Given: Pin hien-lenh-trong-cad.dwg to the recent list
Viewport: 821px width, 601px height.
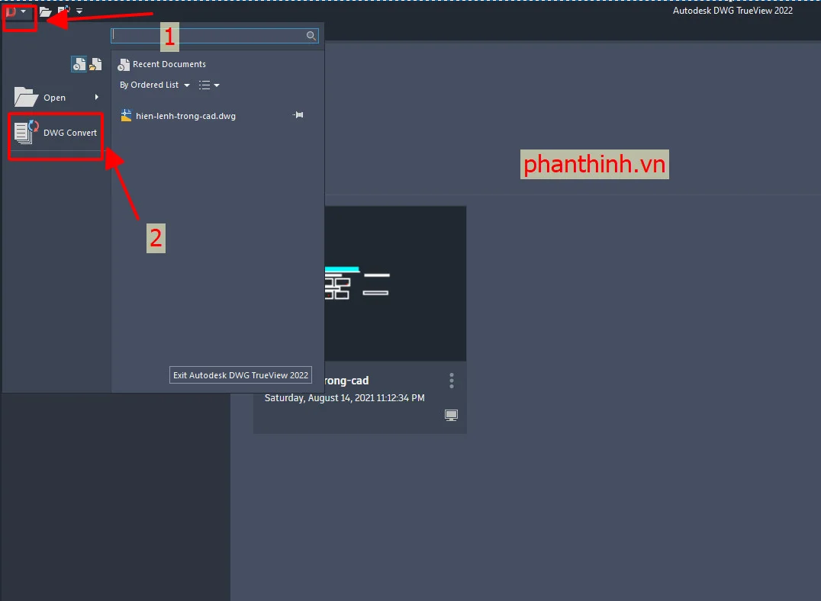Looking at the screenshot, I should point(298,115).
